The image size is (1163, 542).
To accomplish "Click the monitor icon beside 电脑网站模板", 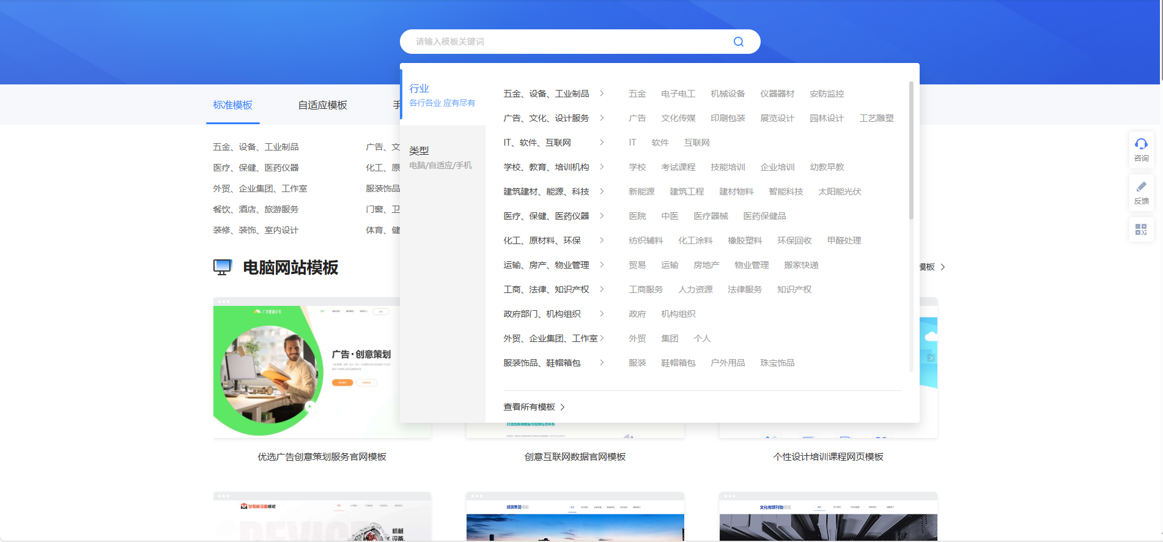I will pos(223,267).
